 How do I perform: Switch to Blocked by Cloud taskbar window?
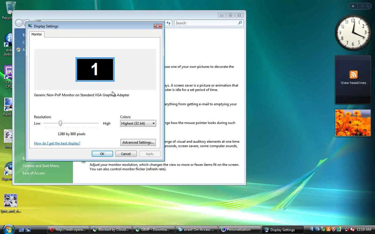tap(110, 230)
